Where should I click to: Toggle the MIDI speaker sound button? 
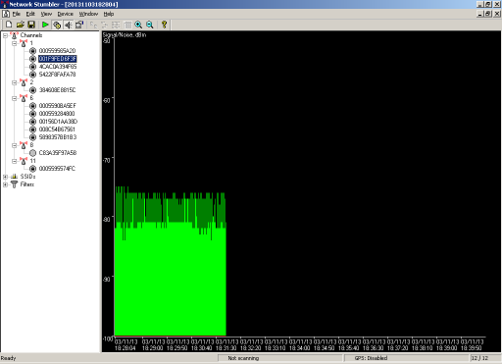(69, 25)
